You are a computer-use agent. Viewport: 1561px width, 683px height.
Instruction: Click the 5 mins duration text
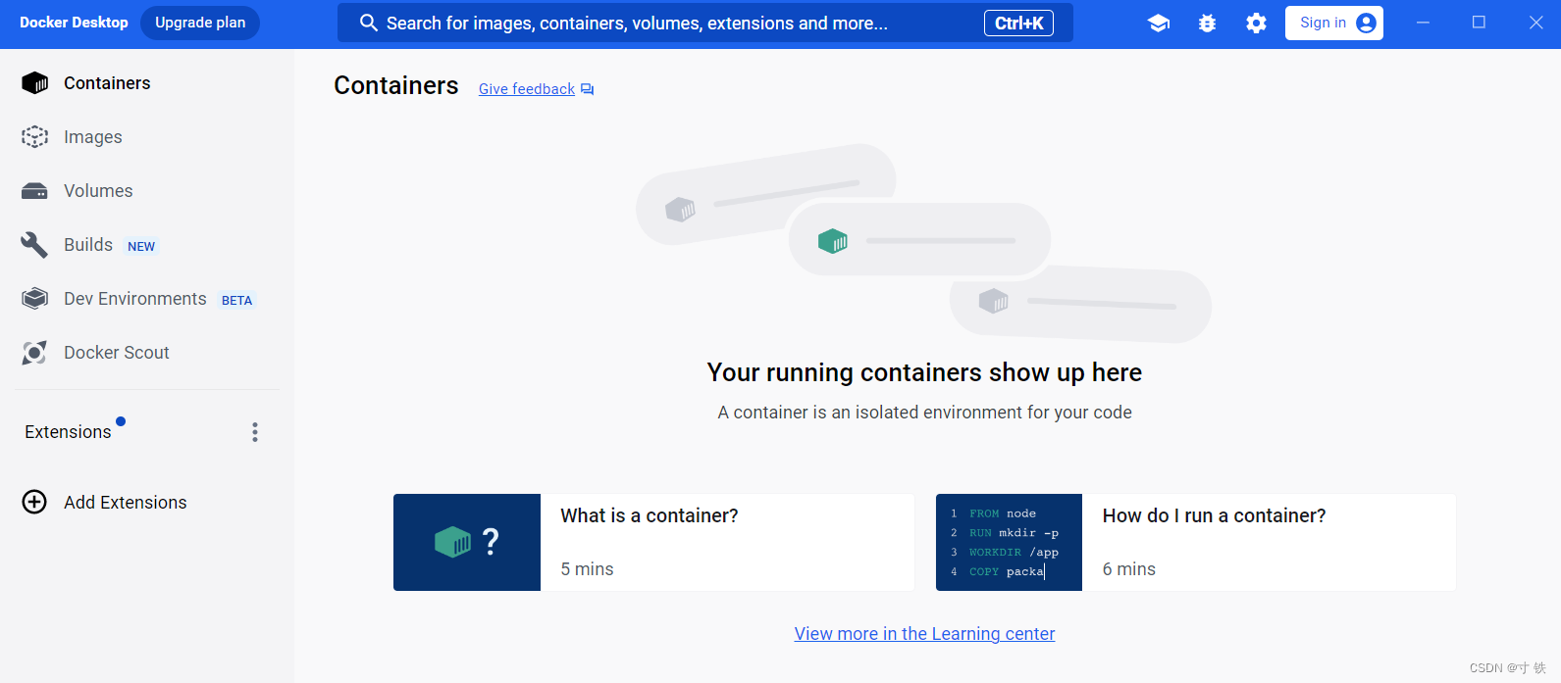(587, 569)
